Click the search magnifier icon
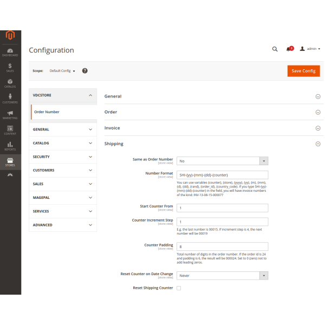This screenshot has width=325, height=325. [275, 49]
